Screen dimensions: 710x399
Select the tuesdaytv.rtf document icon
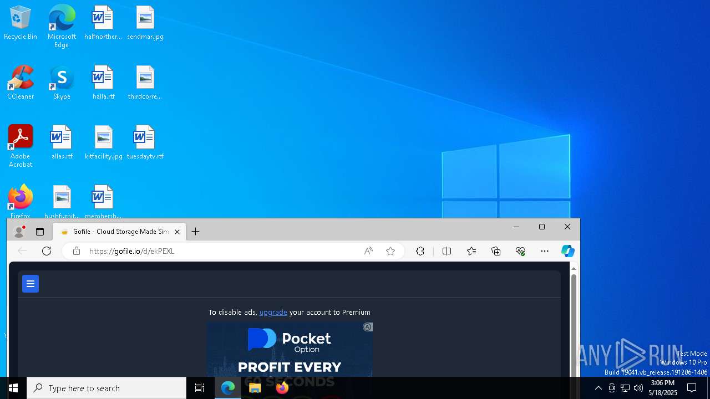click(145, 143)
